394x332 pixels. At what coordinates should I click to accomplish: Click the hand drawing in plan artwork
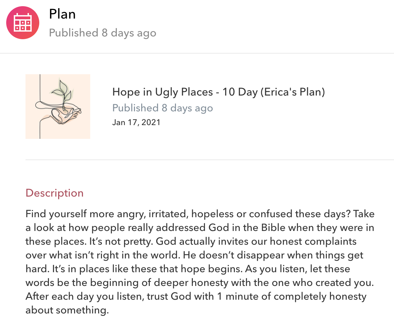(x=65, y=113)
